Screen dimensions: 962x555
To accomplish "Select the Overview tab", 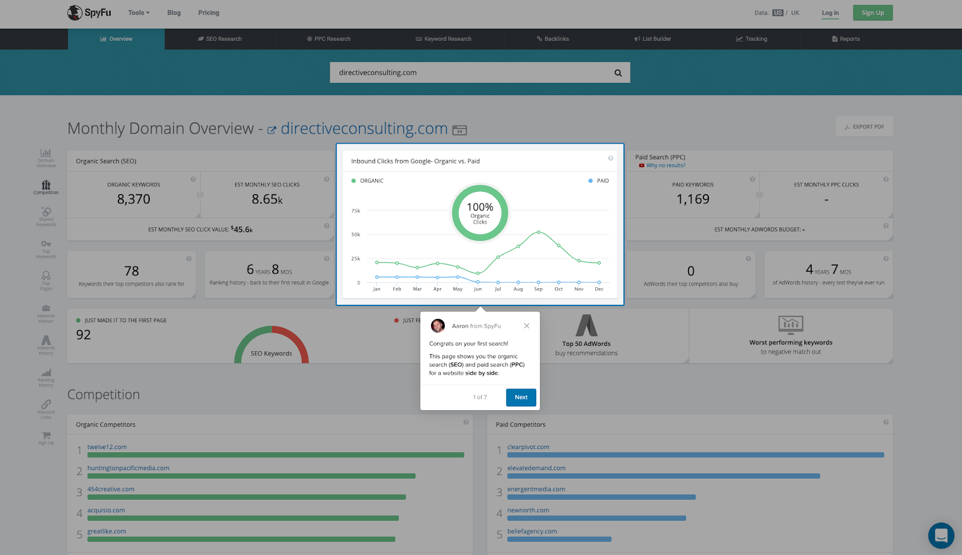I will (116, 39).
